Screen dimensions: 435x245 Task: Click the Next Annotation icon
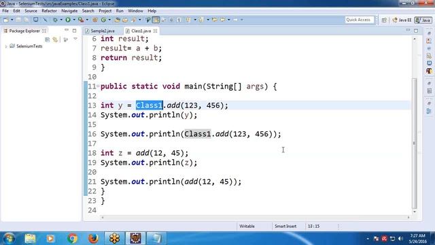188,20
